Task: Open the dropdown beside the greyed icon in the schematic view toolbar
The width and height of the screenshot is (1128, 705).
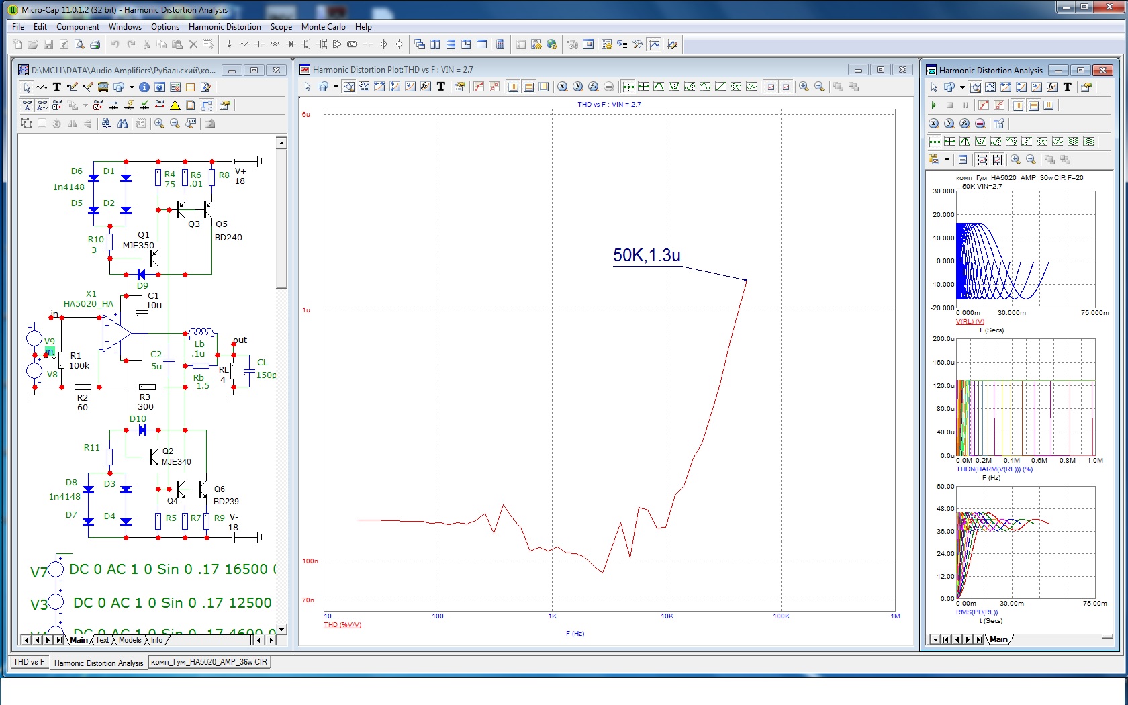Action: pyautogui.click(x=85, y=105)
